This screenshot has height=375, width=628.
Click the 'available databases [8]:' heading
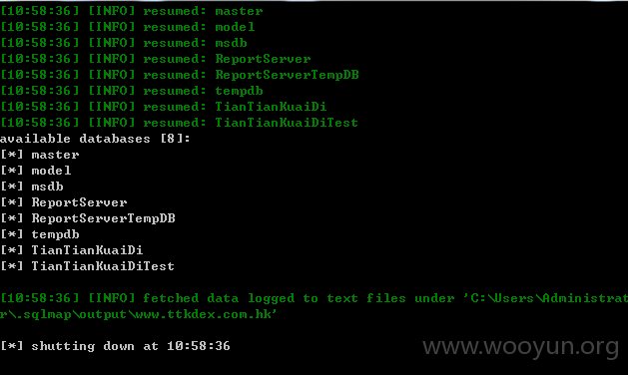point(95,139)
